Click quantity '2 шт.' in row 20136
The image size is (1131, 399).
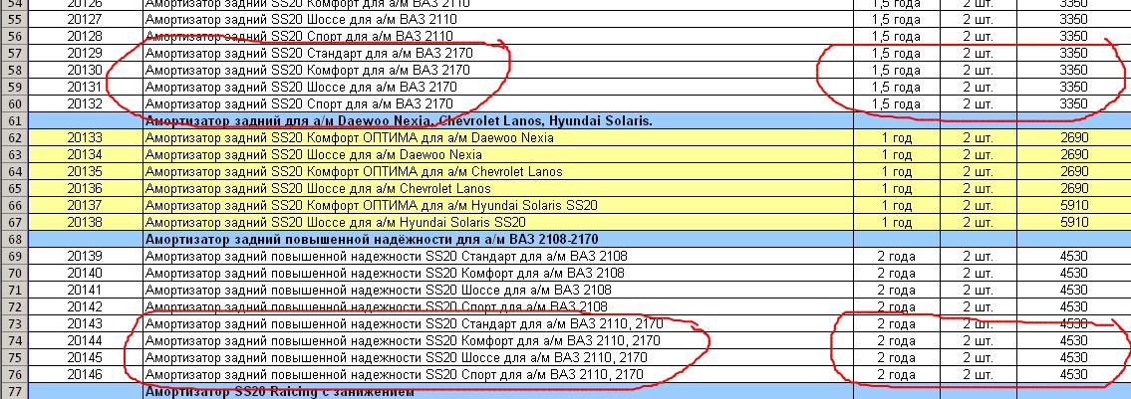(x=979, y=189)
